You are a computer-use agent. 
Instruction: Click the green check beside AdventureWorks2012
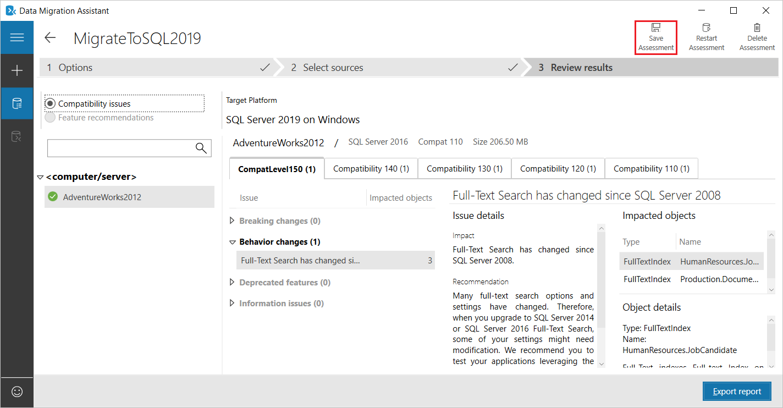53,196
